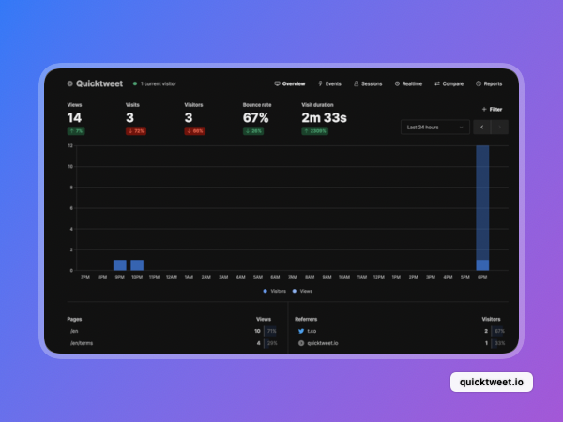
Task: Click the quicktweet.io referrer favicon
Action: pos(301,343)
